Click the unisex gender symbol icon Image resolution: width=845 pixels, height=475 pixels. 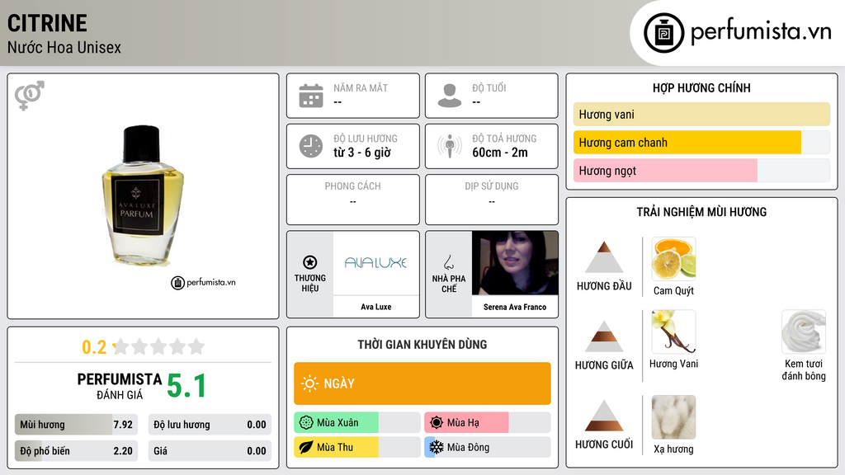pyautogui.click(x=29, y=96)
